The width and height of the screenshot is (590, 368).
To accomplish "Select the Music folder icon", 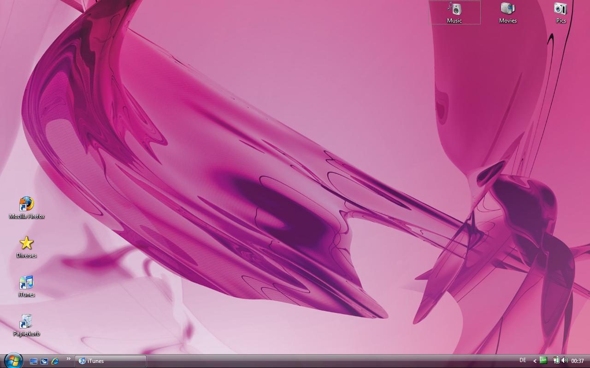I will pos(454,12).
